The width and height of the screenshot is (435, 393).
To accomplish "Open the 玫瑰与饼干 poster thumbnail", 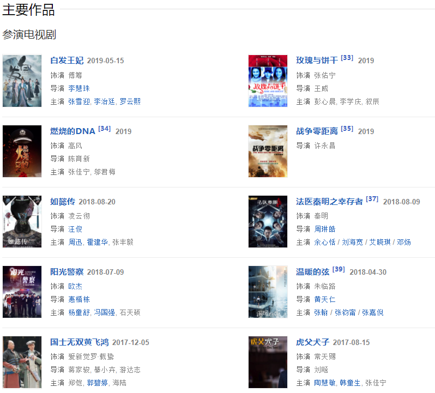I will coord(268,81).
